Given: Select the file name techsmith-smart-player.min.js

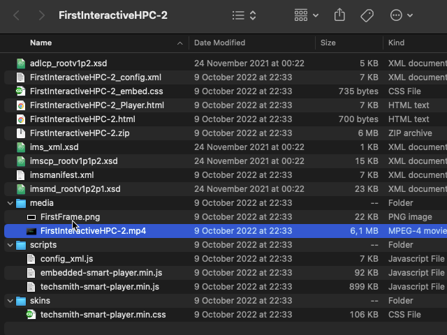Looking at the screenshot, I should (100, 287).
